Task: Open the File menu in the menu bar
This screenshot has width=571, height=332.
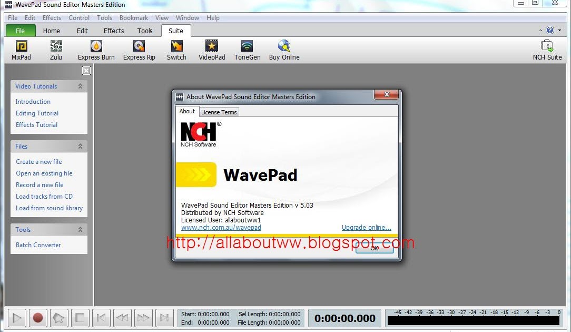Action: point(13,18)
